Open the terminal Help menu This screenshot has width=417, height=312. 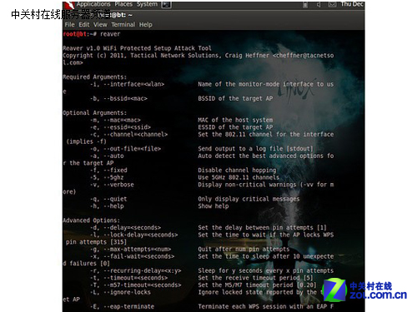point(146,25)
